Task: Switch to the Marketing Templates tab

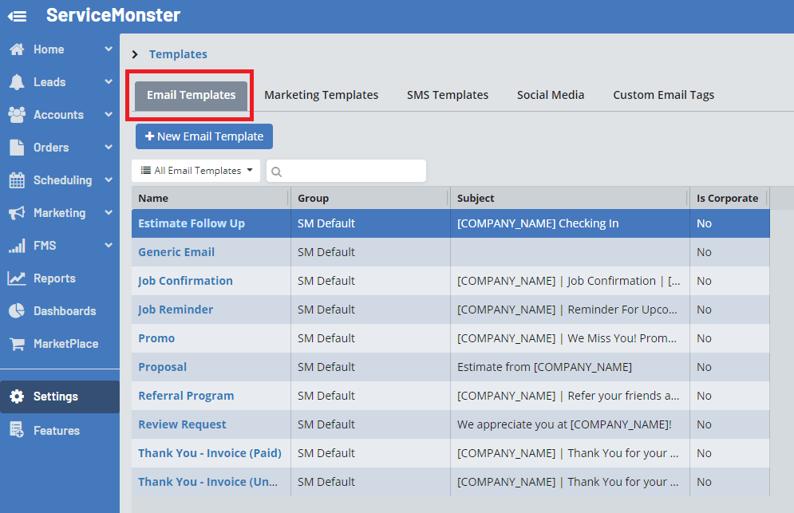Action: (x=321, y=95)
